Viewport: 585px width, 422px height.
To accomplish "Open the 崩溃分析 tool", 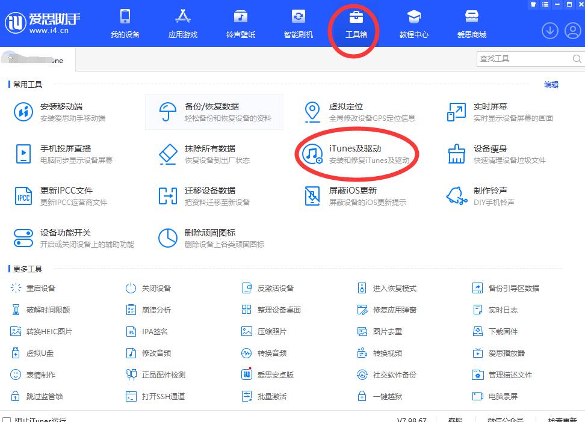I will [x=149, y=310].
